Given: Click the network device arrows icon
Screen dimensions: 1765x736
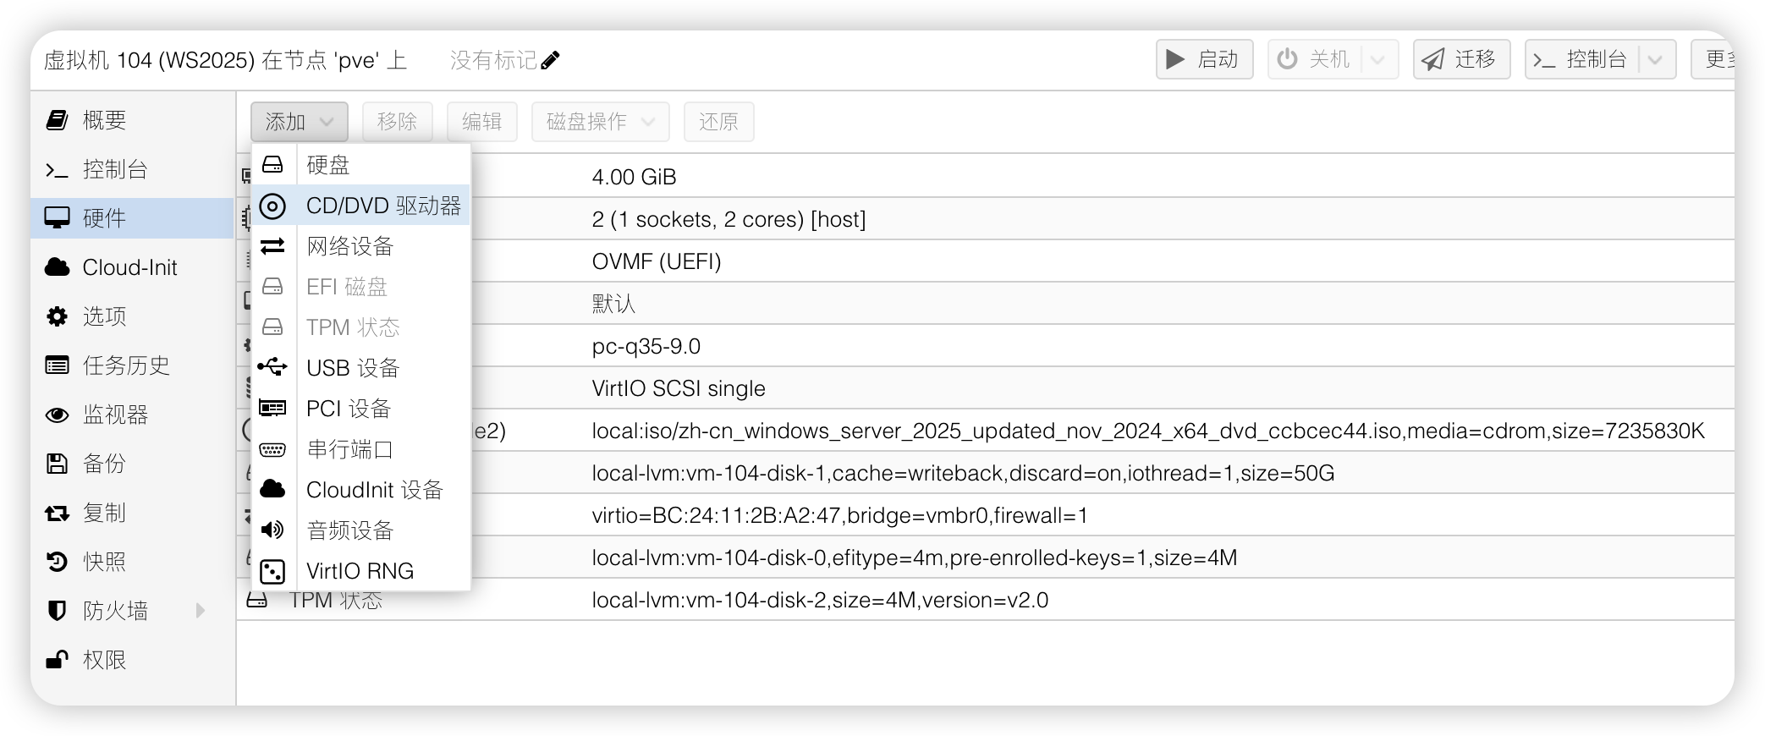Looking at the screenshot, I should click(272, 246).
